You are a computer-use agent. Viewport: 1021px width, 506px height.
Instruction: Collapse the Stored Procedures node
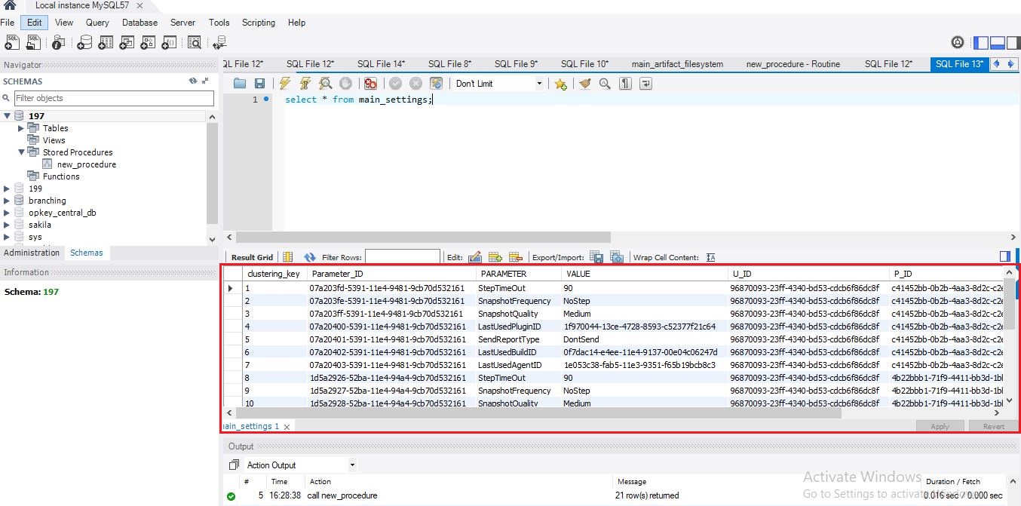(21, 152)
